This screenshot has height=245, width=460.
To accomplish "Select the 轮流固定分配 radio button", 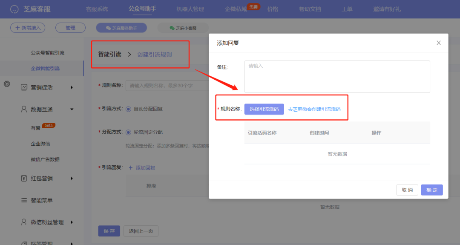I will 129,133.
